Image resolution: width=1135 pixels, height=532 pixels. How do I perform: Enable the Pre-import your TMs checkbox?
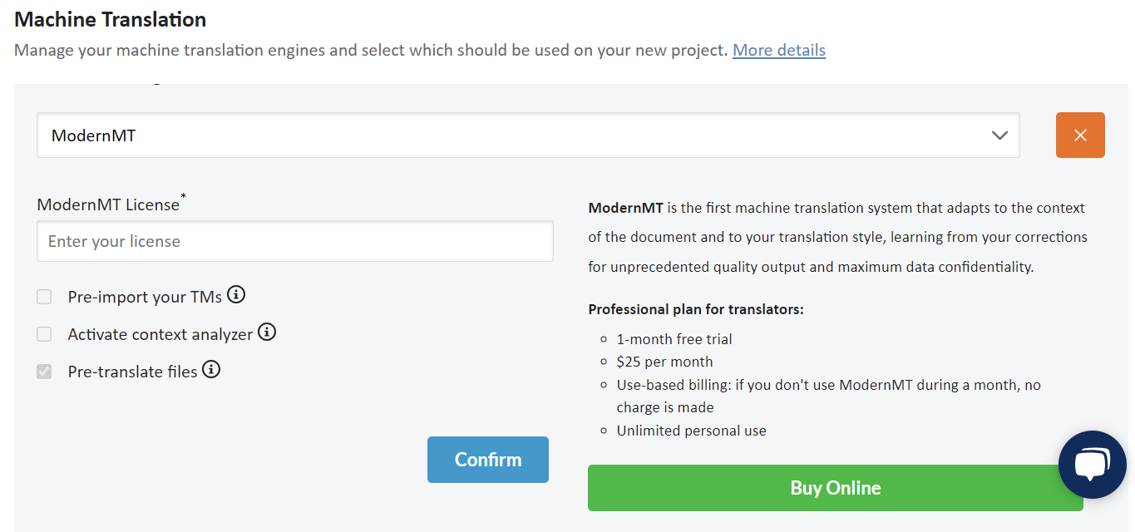pos(44,297)
